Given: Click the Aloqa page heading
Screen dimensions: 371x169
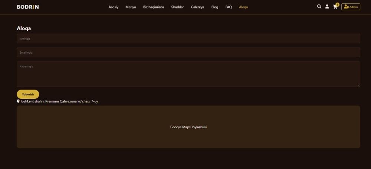Looking at the screenshot, I should [x=24, y=28].
